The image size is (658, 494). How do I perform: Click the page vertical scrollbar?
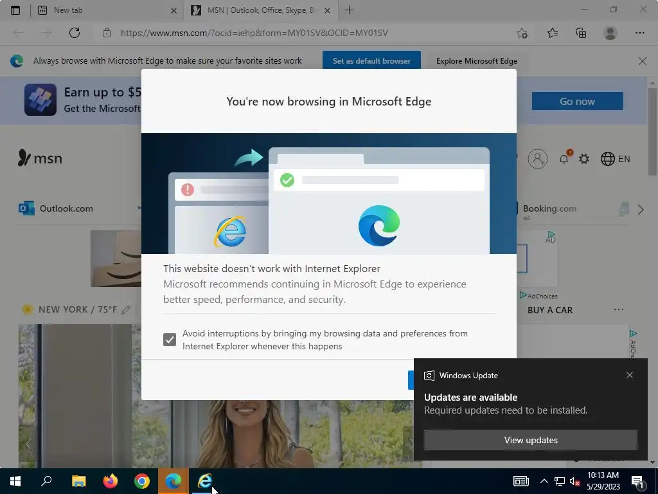[x=652, y=133]
